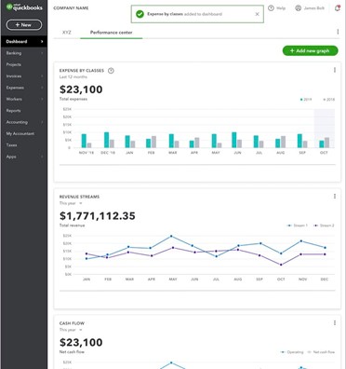
Task: Click the $1,771,112.35 total revenue value
Action: click(98, 216)
